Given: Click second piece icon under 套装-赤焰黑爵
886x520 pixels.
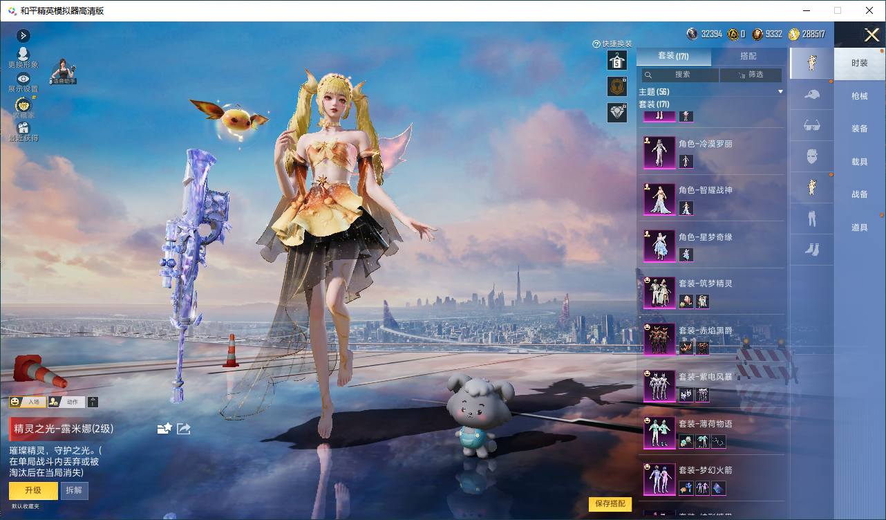Looking at the screenshot, I should 702,348.
